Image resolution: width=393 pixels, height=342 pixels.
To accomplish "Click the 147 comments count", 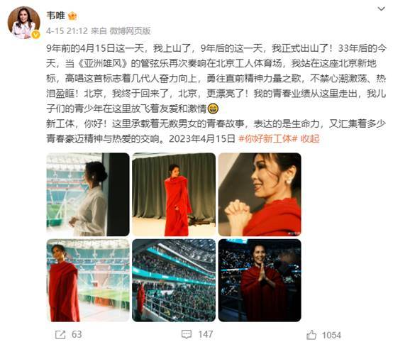I will pos(206,334).
